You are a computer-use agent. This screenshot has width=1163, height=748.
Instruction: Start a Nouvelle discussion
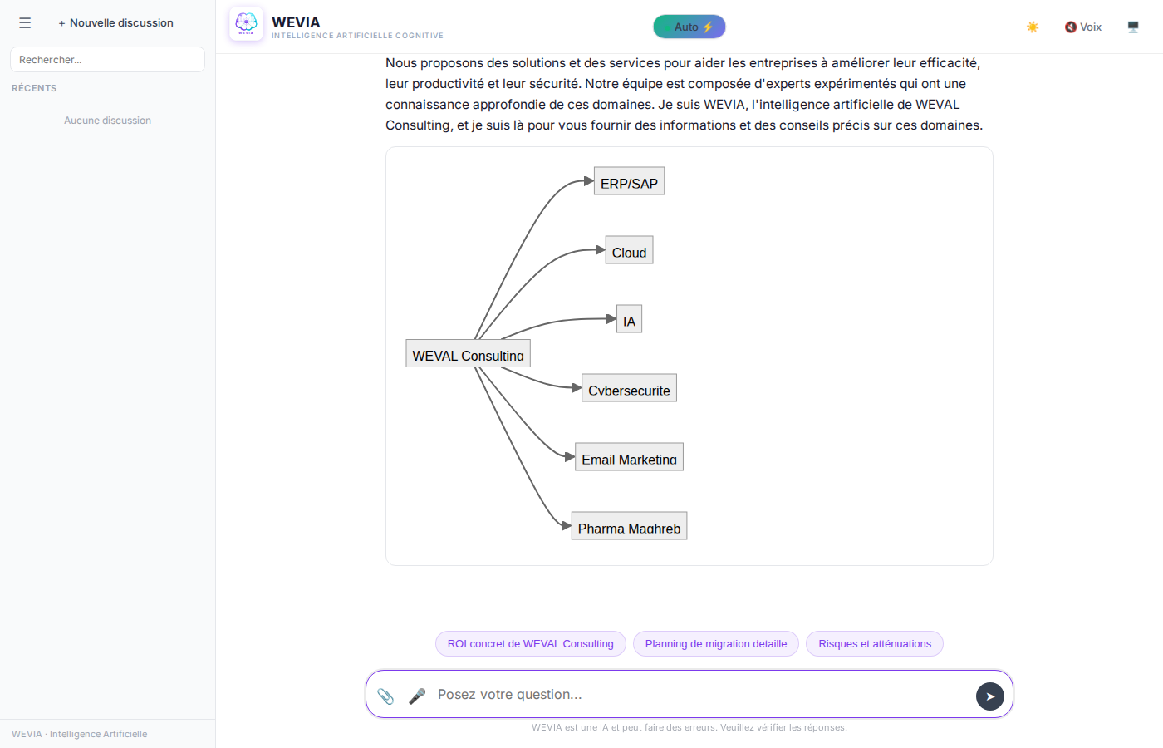115,23
